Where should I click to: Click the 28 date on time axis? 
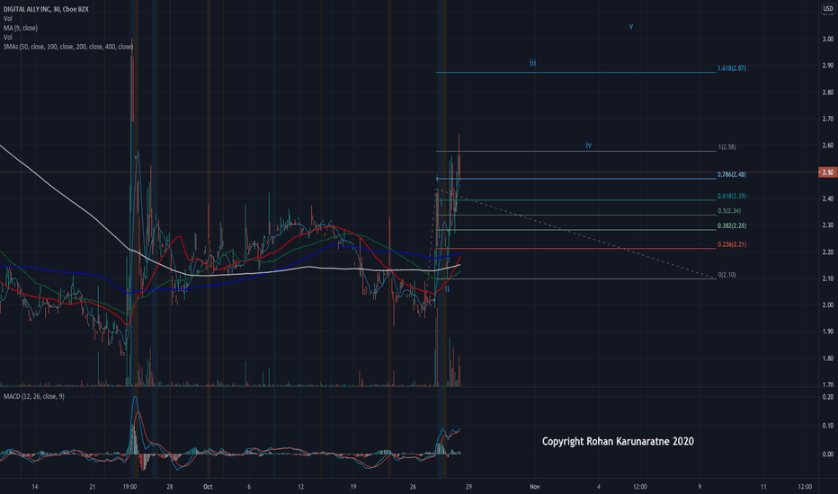click(x=169, y=487)
